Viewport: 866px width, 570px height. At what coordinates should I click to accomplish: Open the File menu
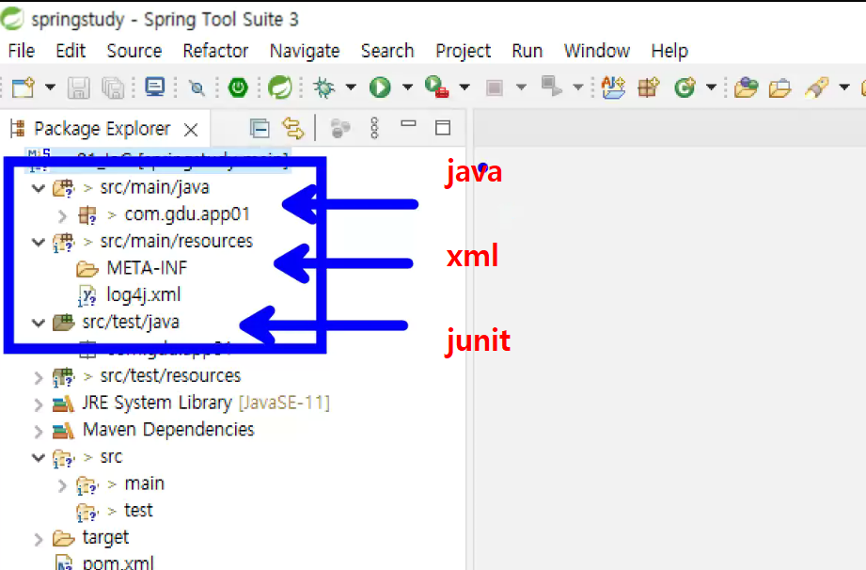[22, 51]
